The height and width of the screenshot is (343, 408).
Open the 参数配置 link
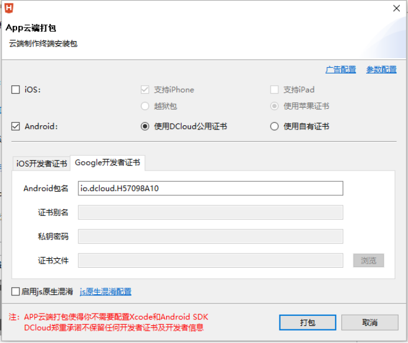point(381,69)
